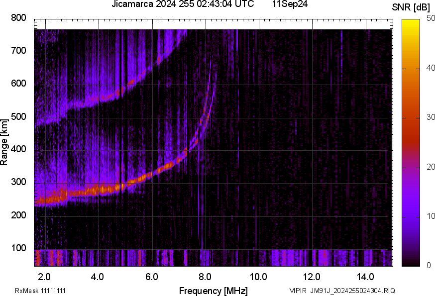The width and height of the screenshot is (435, 296).
Task: Click the 14.0 frequency tick label
Action: (x=365, y=277)
